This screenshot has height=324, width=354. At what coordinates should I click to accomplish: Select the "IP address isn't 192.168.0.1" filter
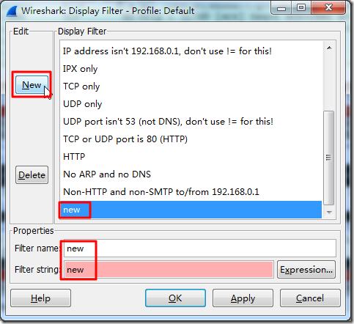191,51
